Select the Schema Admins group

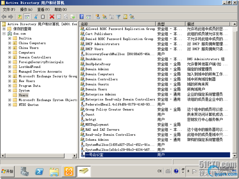[x=97, y=140]
